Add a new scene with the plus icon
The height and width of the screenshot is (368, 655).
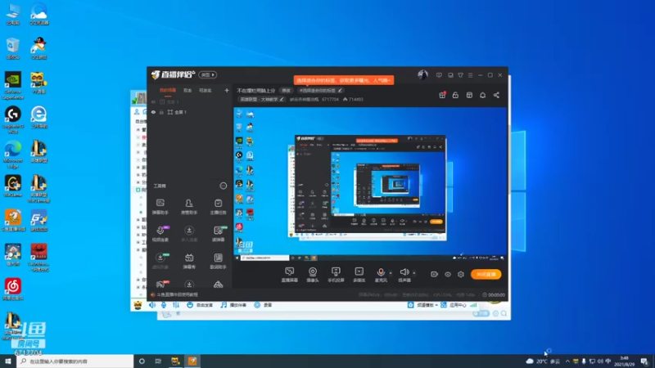click(227, 90)
